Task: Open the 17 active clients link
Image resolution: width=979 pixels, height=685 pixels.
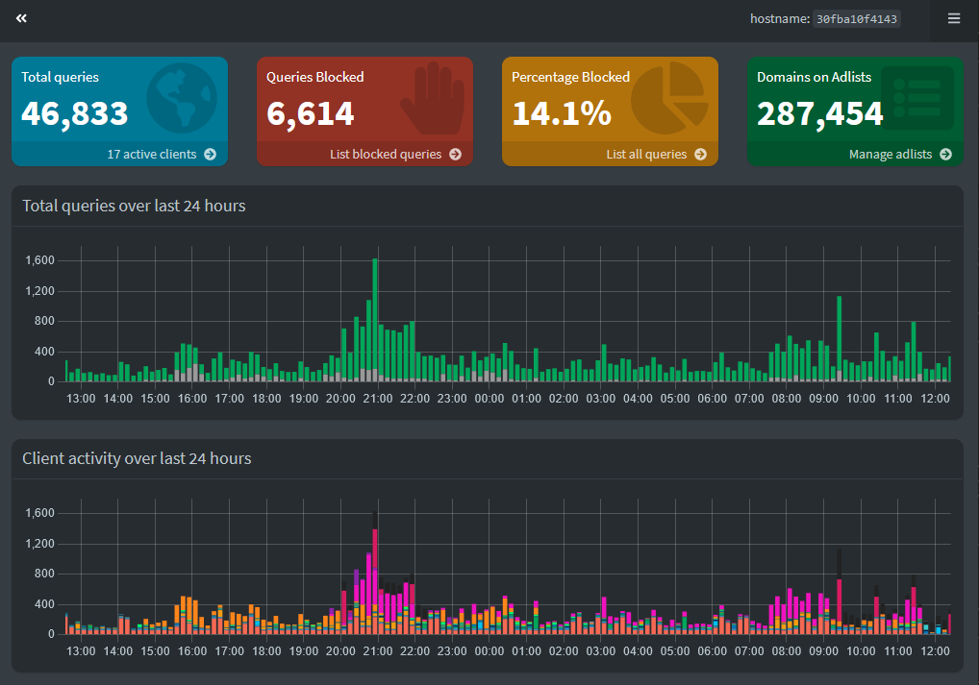Action: [151, 155]
